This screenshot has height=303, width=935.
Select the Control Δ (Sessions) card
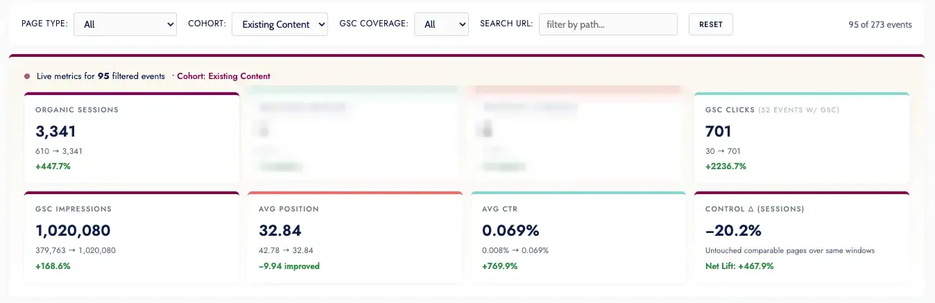pyautogui.click(x=801, y=237)
